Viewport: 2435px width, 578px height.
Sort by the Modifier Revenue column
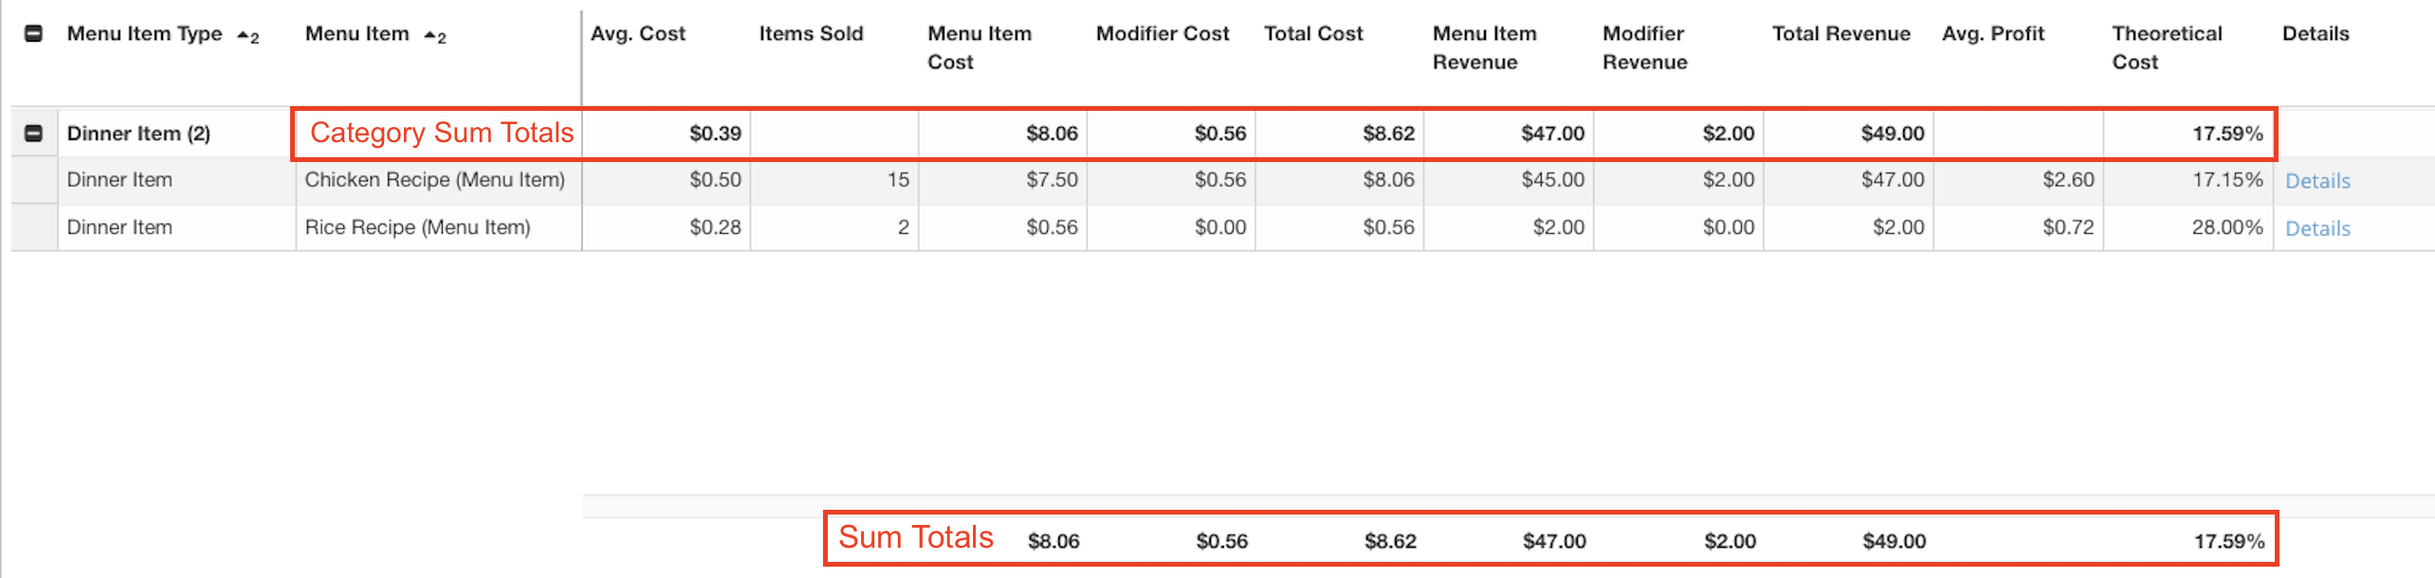click(1643, 47)
